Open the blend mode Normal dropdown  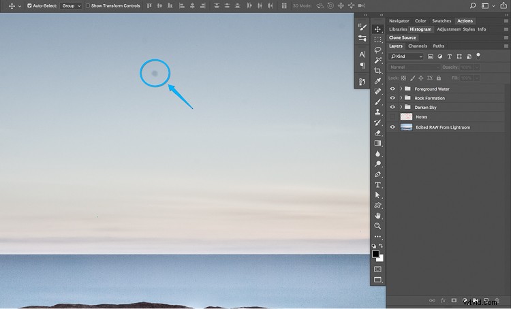(414, 67)
